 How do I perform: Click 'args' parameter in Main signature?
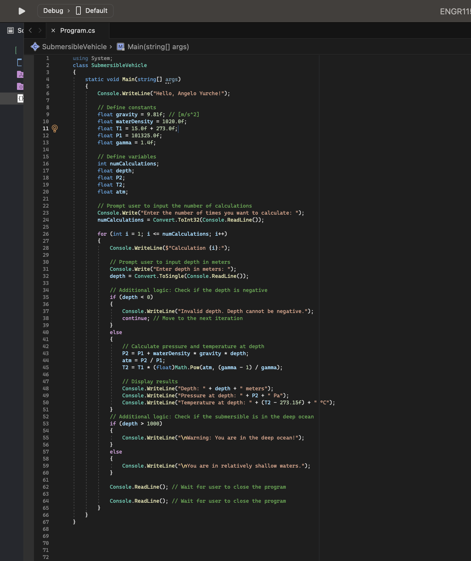171,79
